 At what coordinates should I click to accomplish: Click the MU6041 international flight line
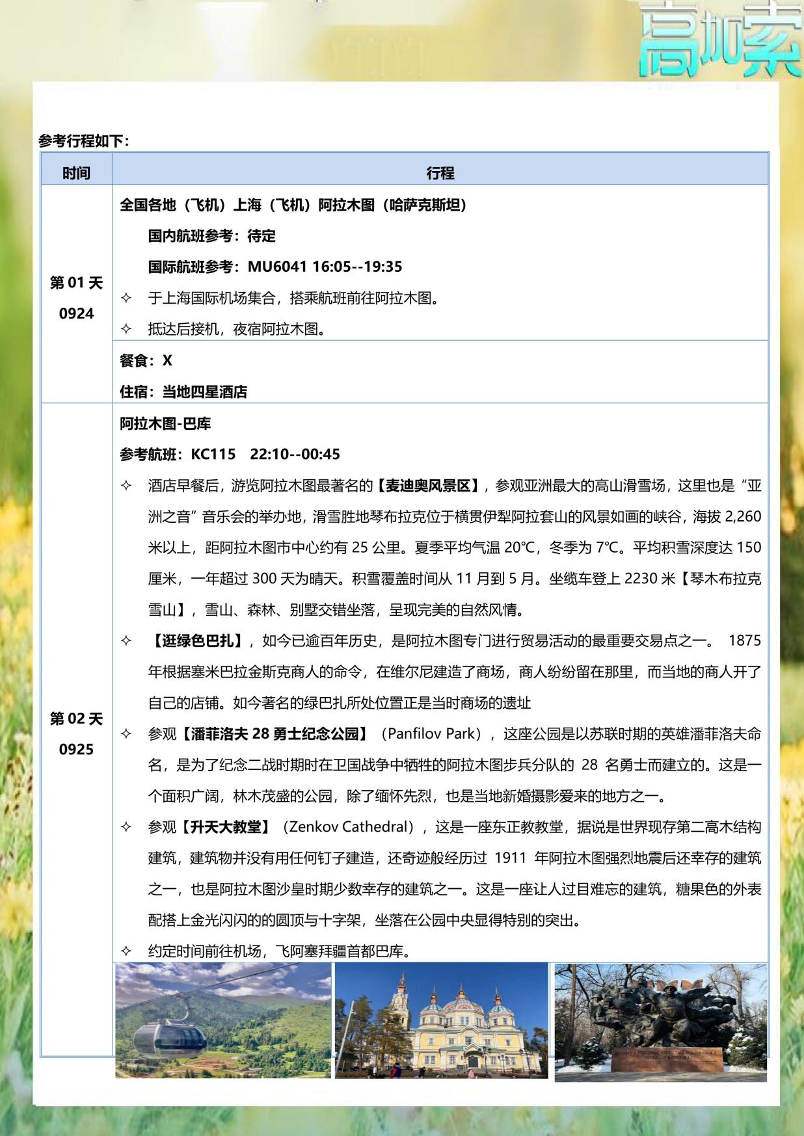pyautogui.click(x=275, y=267)
